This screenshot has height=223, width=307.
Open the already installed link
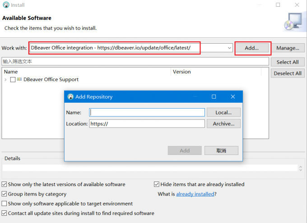pyautogui.click(x=195, y=194)
